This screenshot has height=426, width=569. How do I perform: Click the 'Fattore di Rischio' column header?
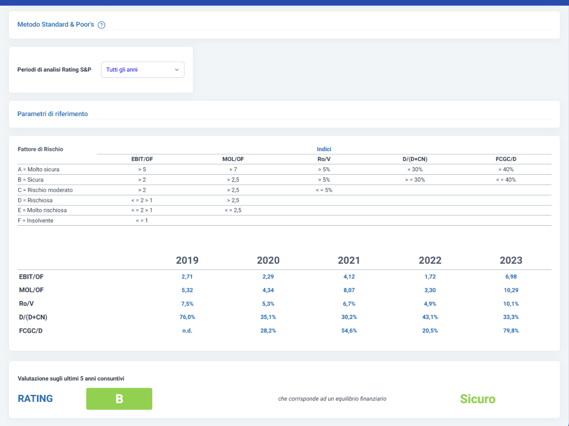coord(40,149)
